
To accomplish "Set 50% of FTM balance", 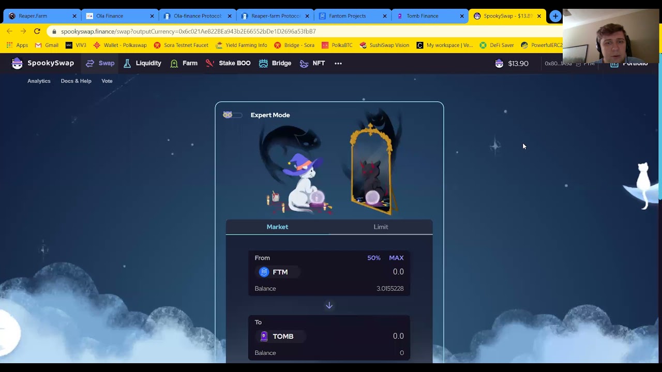I will (374, 258).
